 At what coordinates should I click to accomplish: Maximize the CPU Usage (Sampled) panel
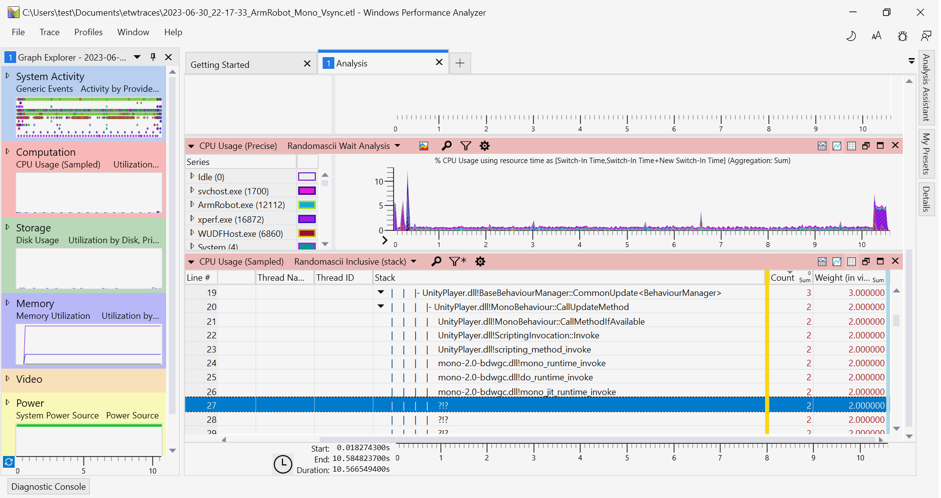880,261
